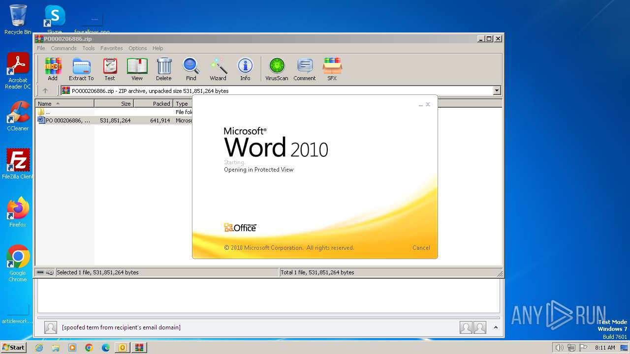Open the Favorites menu
This screenshot has height=354, width=630.
tap(112, 48)
